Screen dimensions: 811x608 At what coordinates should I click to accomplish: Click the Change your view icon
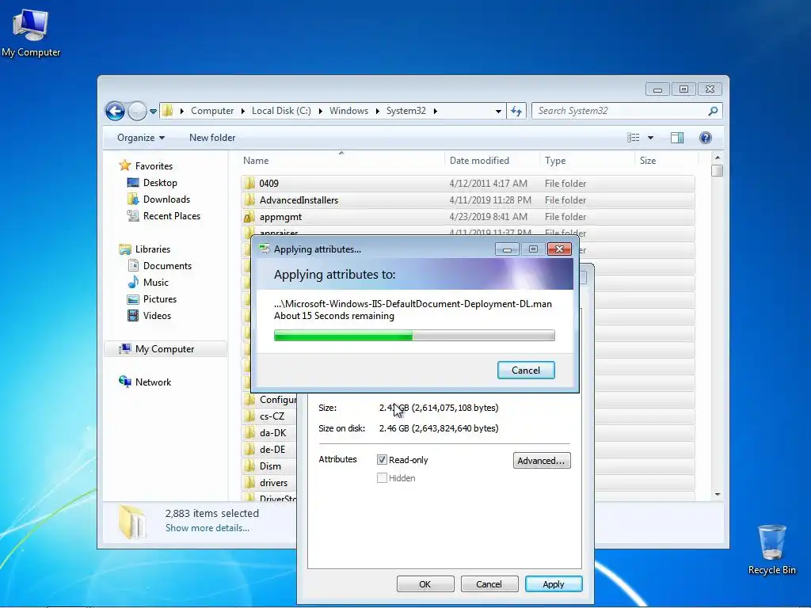[x=633, y=138]
